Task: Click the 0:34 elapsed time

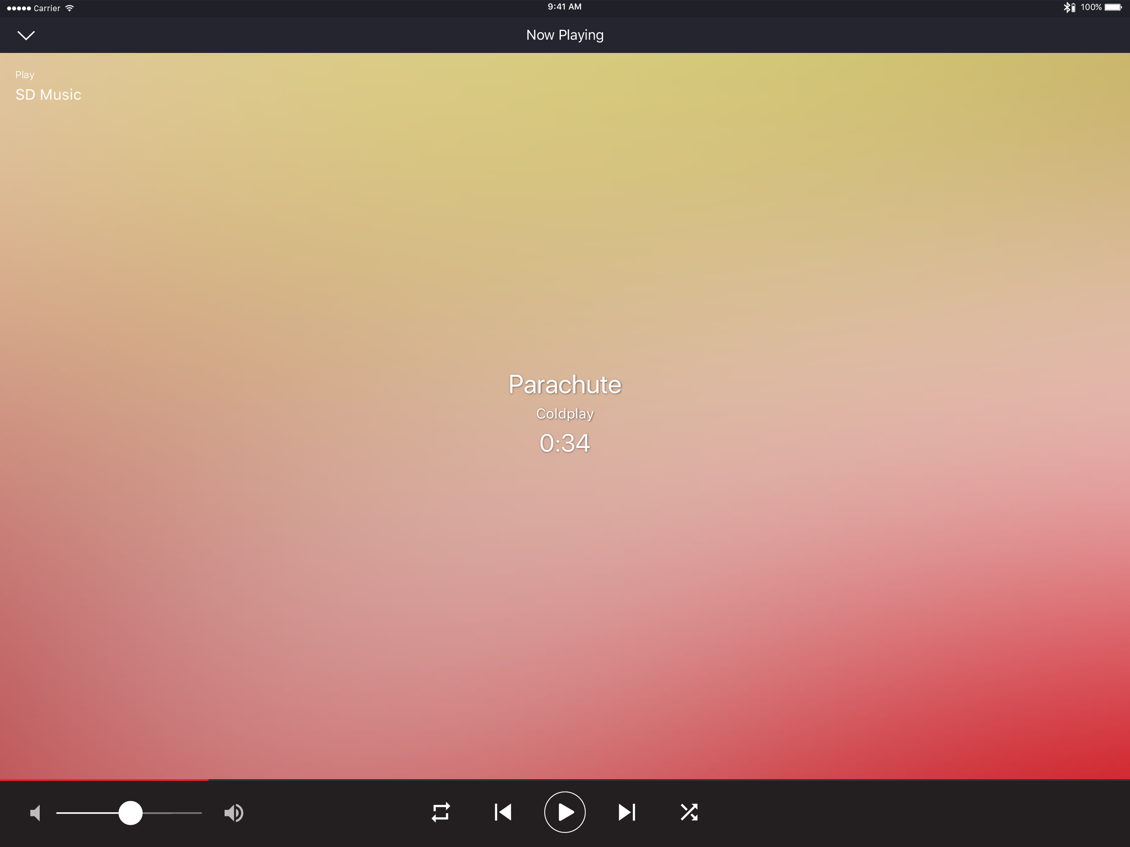Action: (565, 443)
